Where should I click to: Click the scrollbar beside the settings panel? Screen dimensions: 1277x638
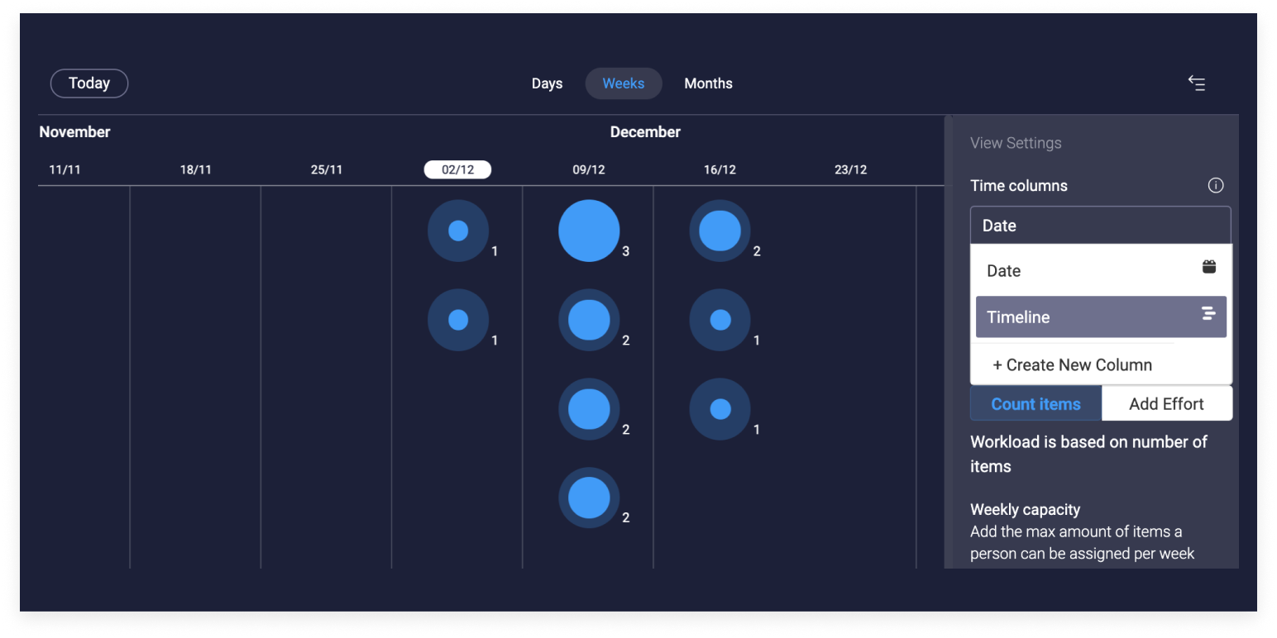[x=948, y=342]
